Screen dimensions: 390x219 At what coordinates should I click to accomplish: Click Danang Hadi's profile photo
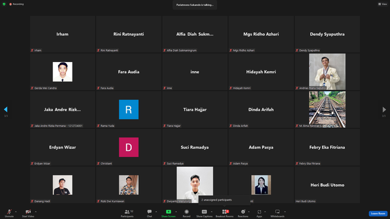point(62,185)
